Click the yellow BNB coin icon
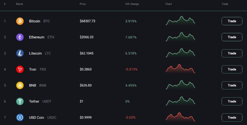The height and width of the screenshot is (125, 247). tap(20, 85)
